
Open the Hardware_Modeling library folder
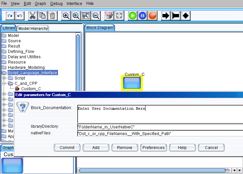click(x=23, y=67)
